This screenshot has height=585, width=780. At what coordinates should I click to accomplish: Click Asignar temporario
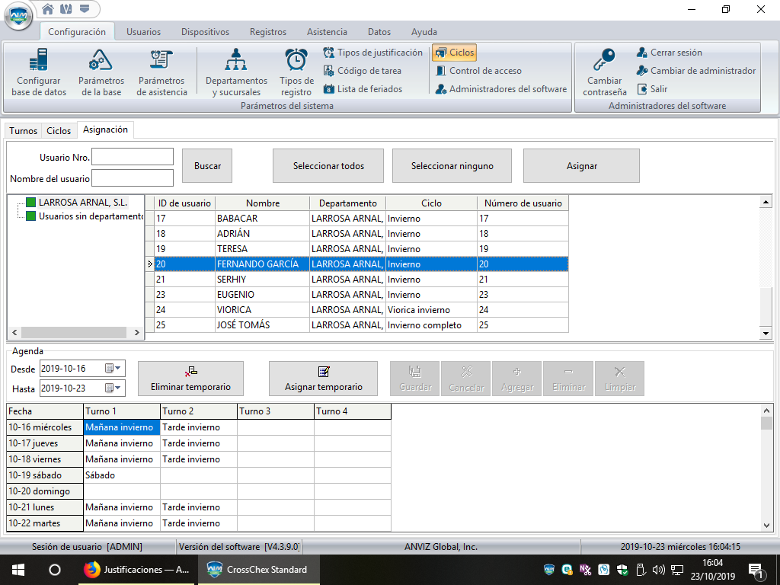tap(323, 379)
